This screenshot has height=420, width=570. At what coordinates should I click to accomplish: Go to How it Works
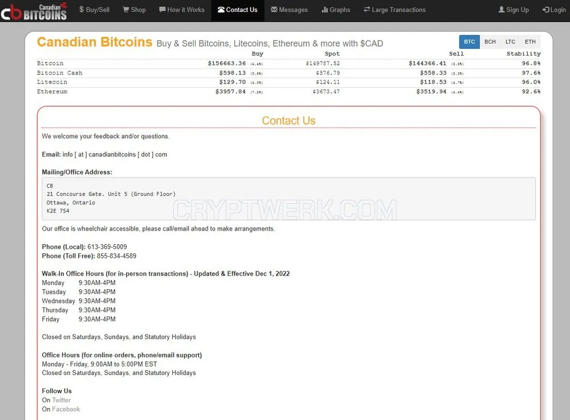pos(182,10)
